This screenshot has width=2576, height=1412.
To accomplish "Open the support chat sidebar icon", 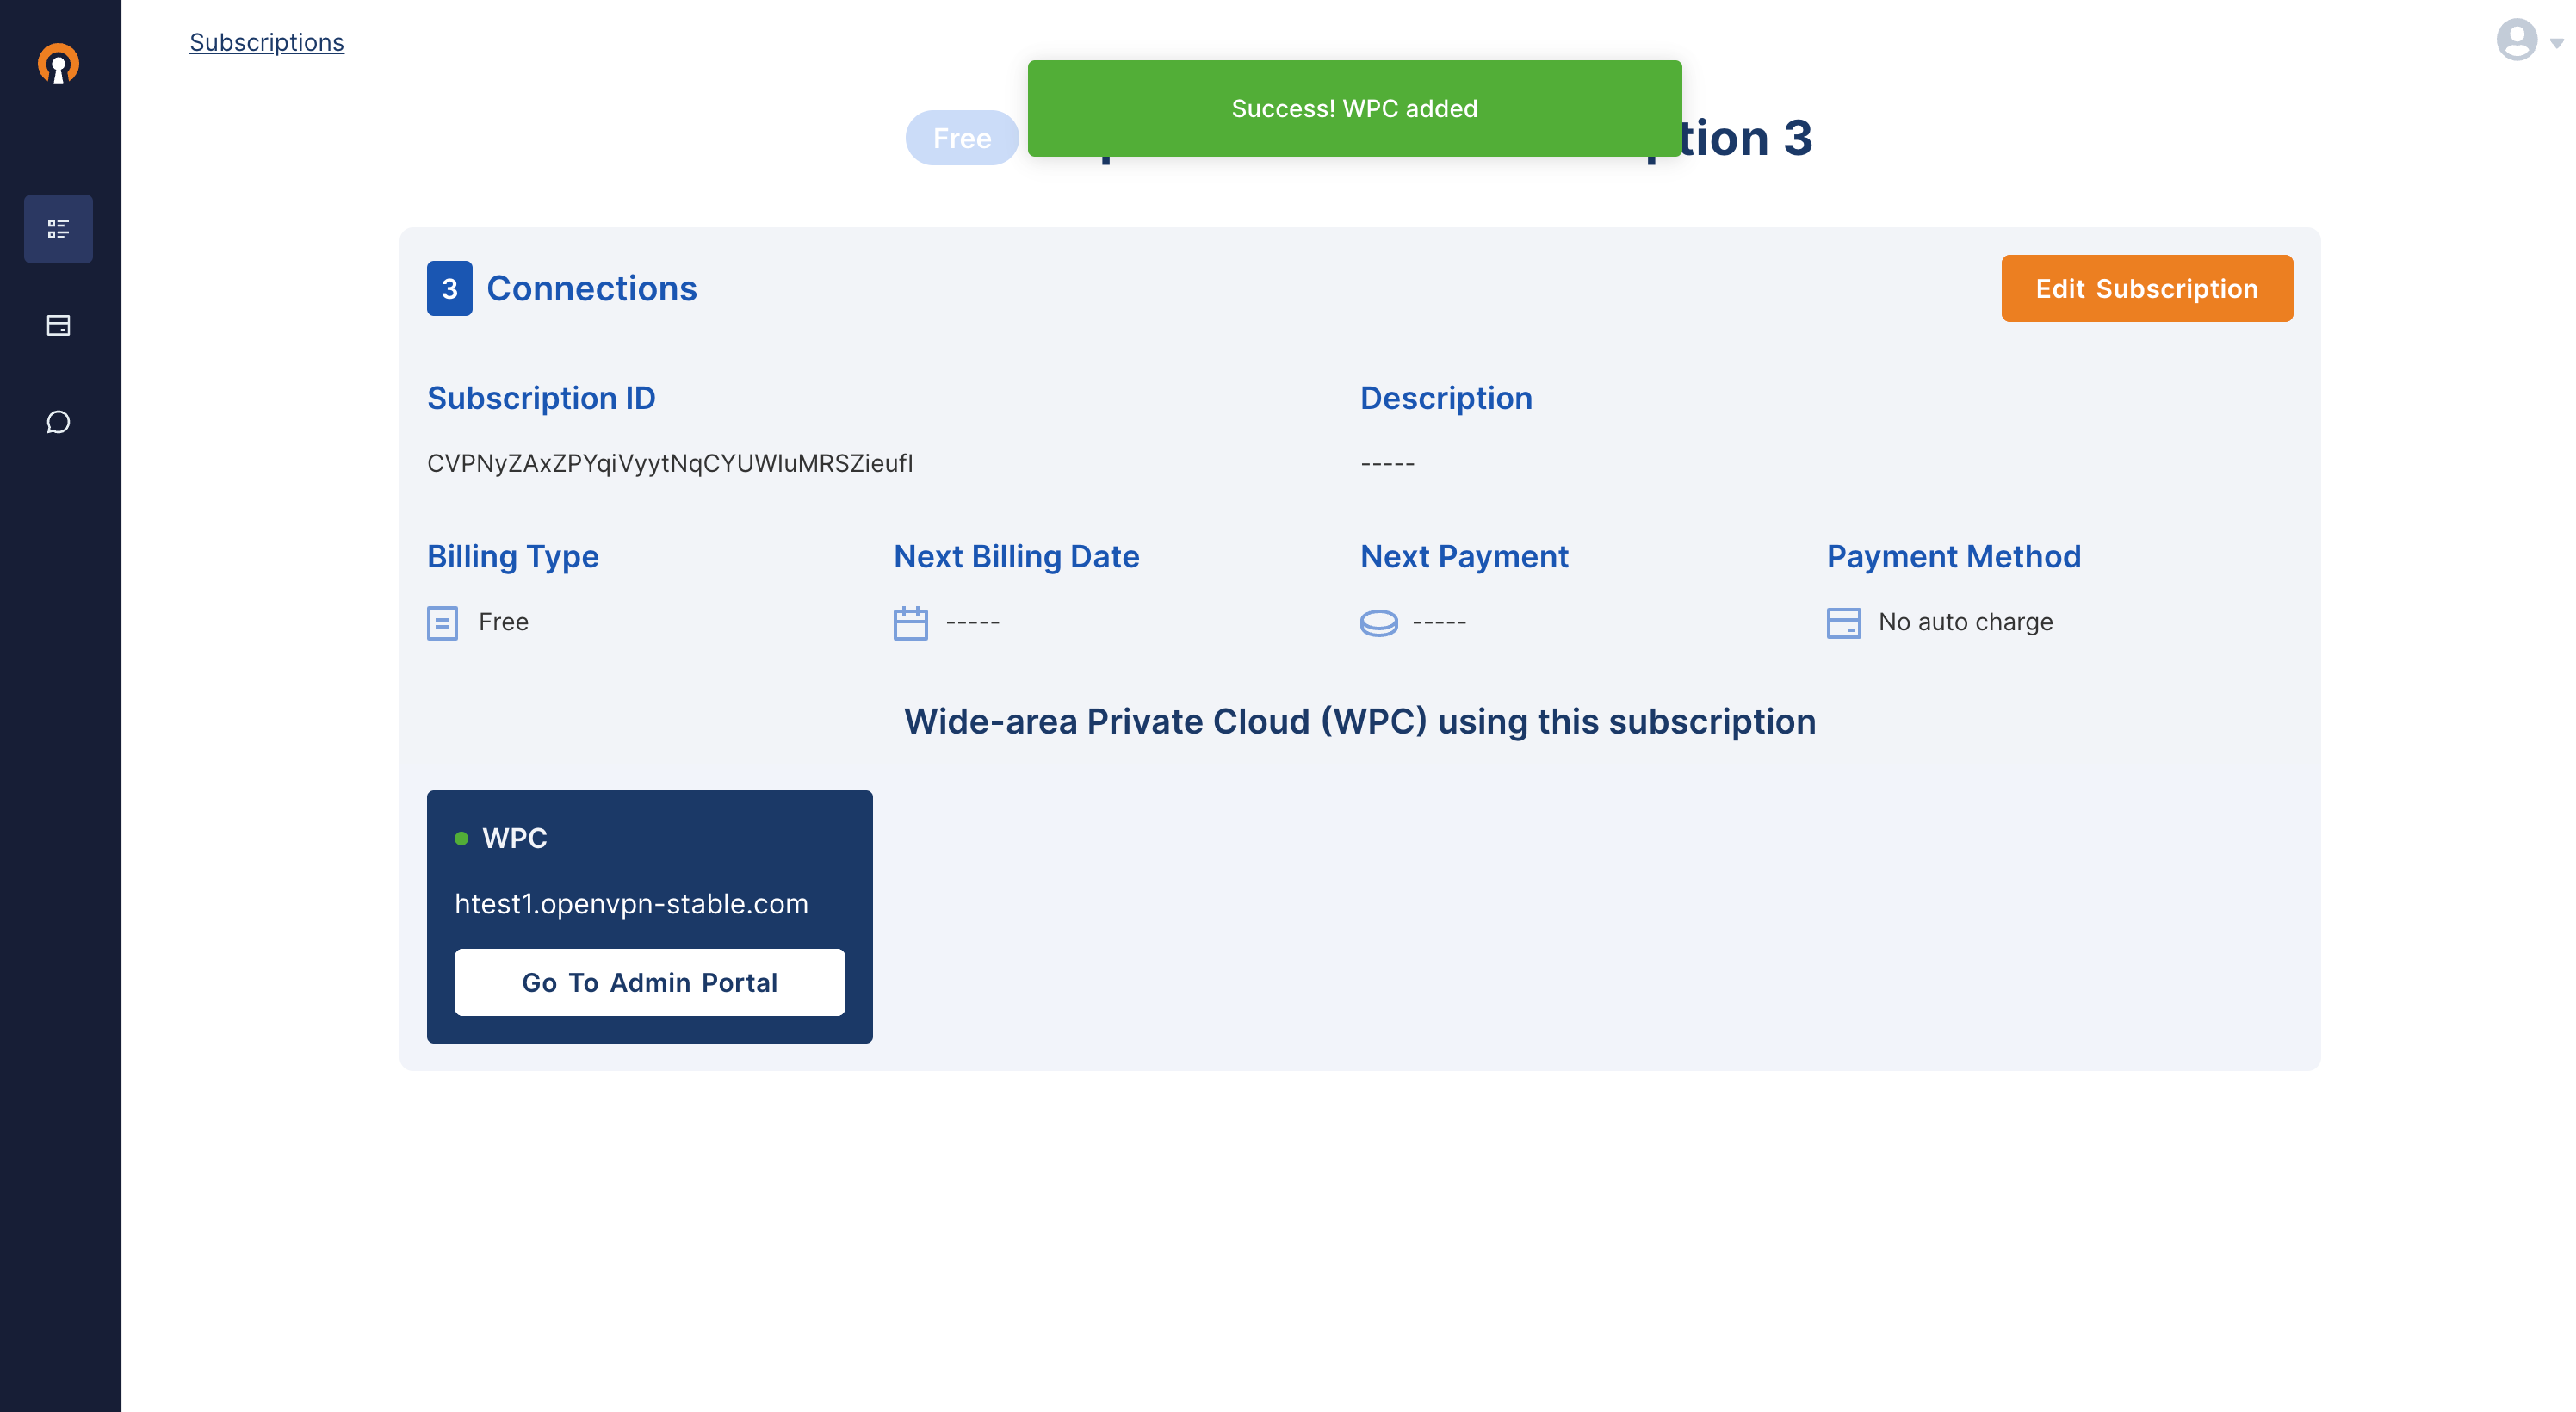I will click(x=58, y=422).
